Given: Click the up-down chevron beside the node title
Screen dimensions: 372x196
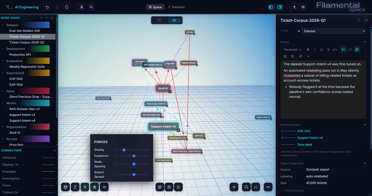Looking at the screenshot, I should [359, 20].
